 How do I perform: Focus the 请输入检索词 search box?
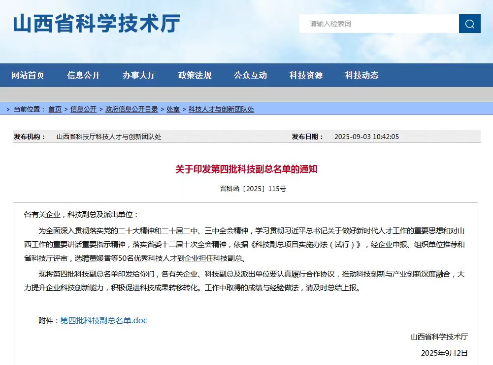point(378,24)
